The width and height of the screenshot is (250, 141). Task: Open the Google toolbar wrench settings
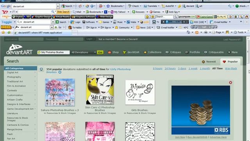230,6
